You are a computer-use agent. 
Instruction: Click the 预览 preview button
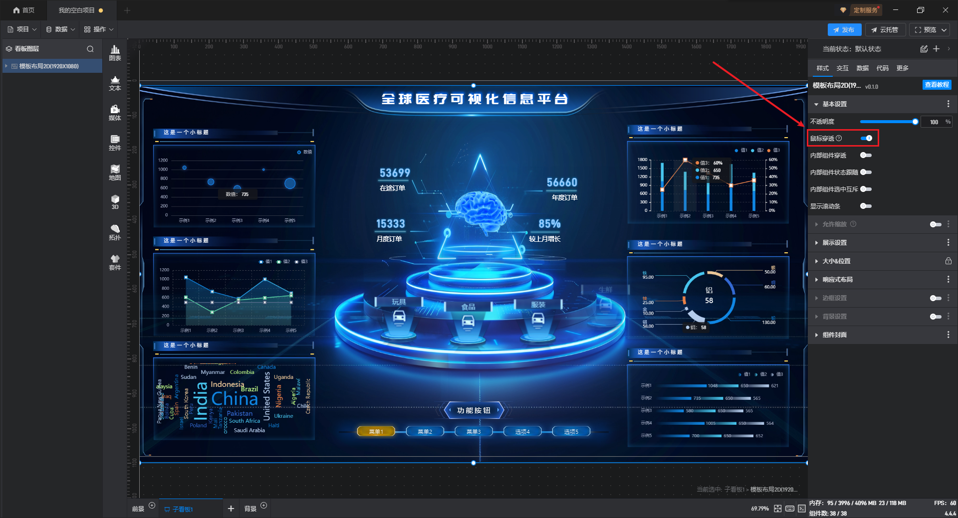925,30
